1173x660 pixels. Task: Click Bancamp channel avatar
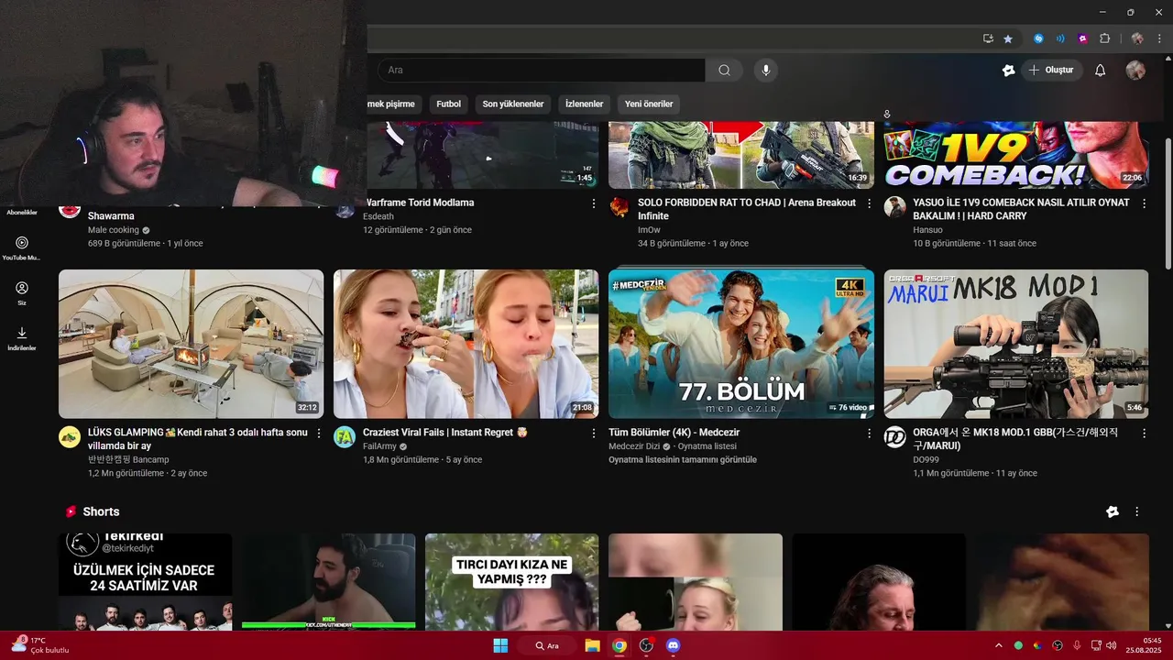(x=70, y=437)
